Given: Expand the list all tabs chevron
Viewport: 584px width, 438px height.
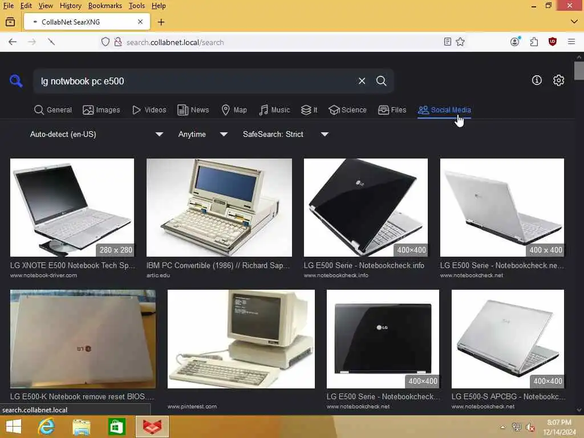Looking at the screenshot, I should [574, 22].
